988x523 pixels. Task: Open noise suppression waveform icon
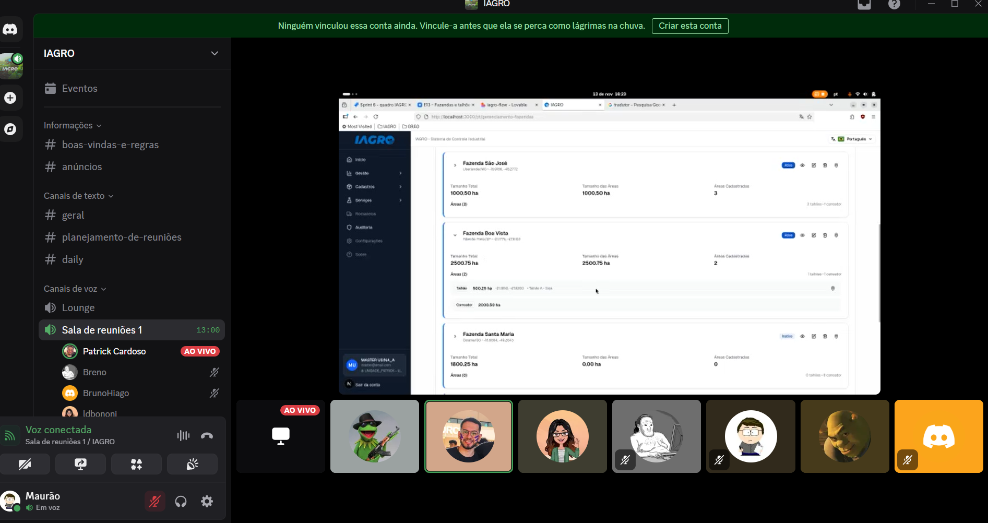click(183, 435)
